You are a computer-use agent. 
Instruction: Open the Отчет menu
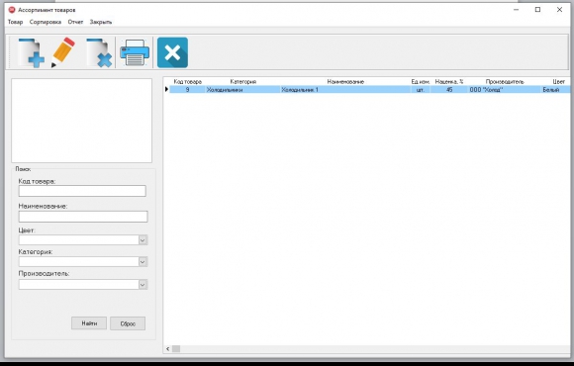coord(75,22)
